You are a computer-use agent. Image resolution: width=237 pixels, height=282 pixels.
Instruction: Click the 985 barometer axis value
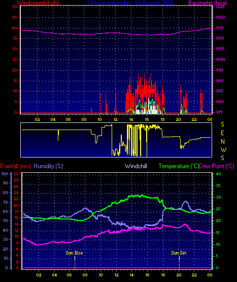(220, 91)
